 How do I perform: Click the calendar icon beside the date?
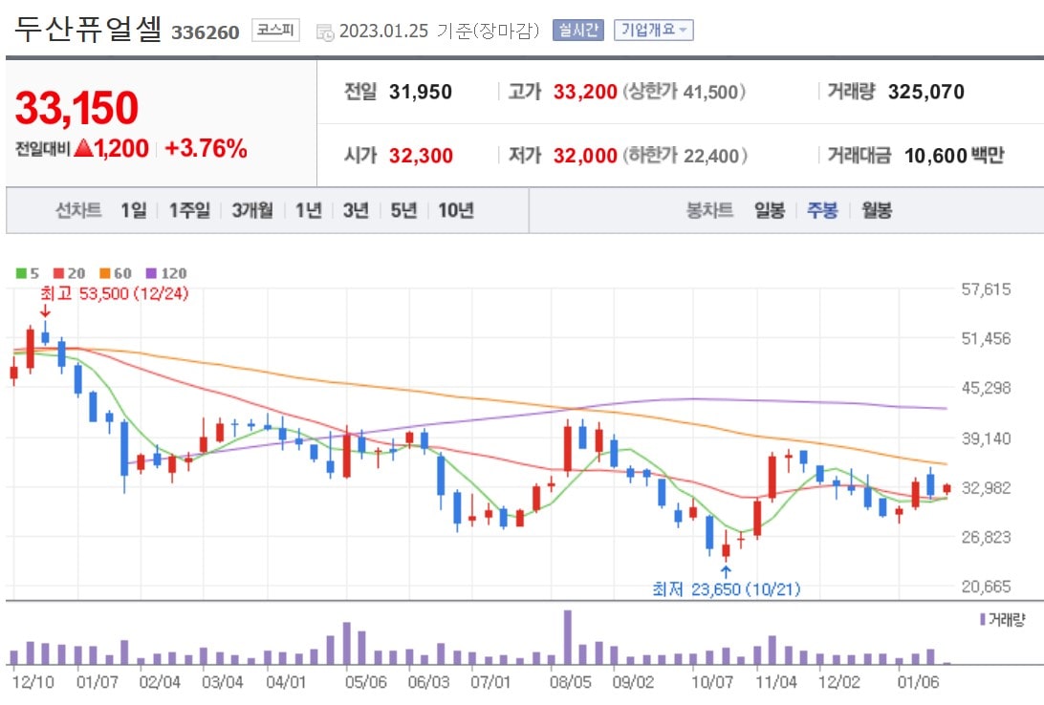pyautogui.click(x=324, y=32)
